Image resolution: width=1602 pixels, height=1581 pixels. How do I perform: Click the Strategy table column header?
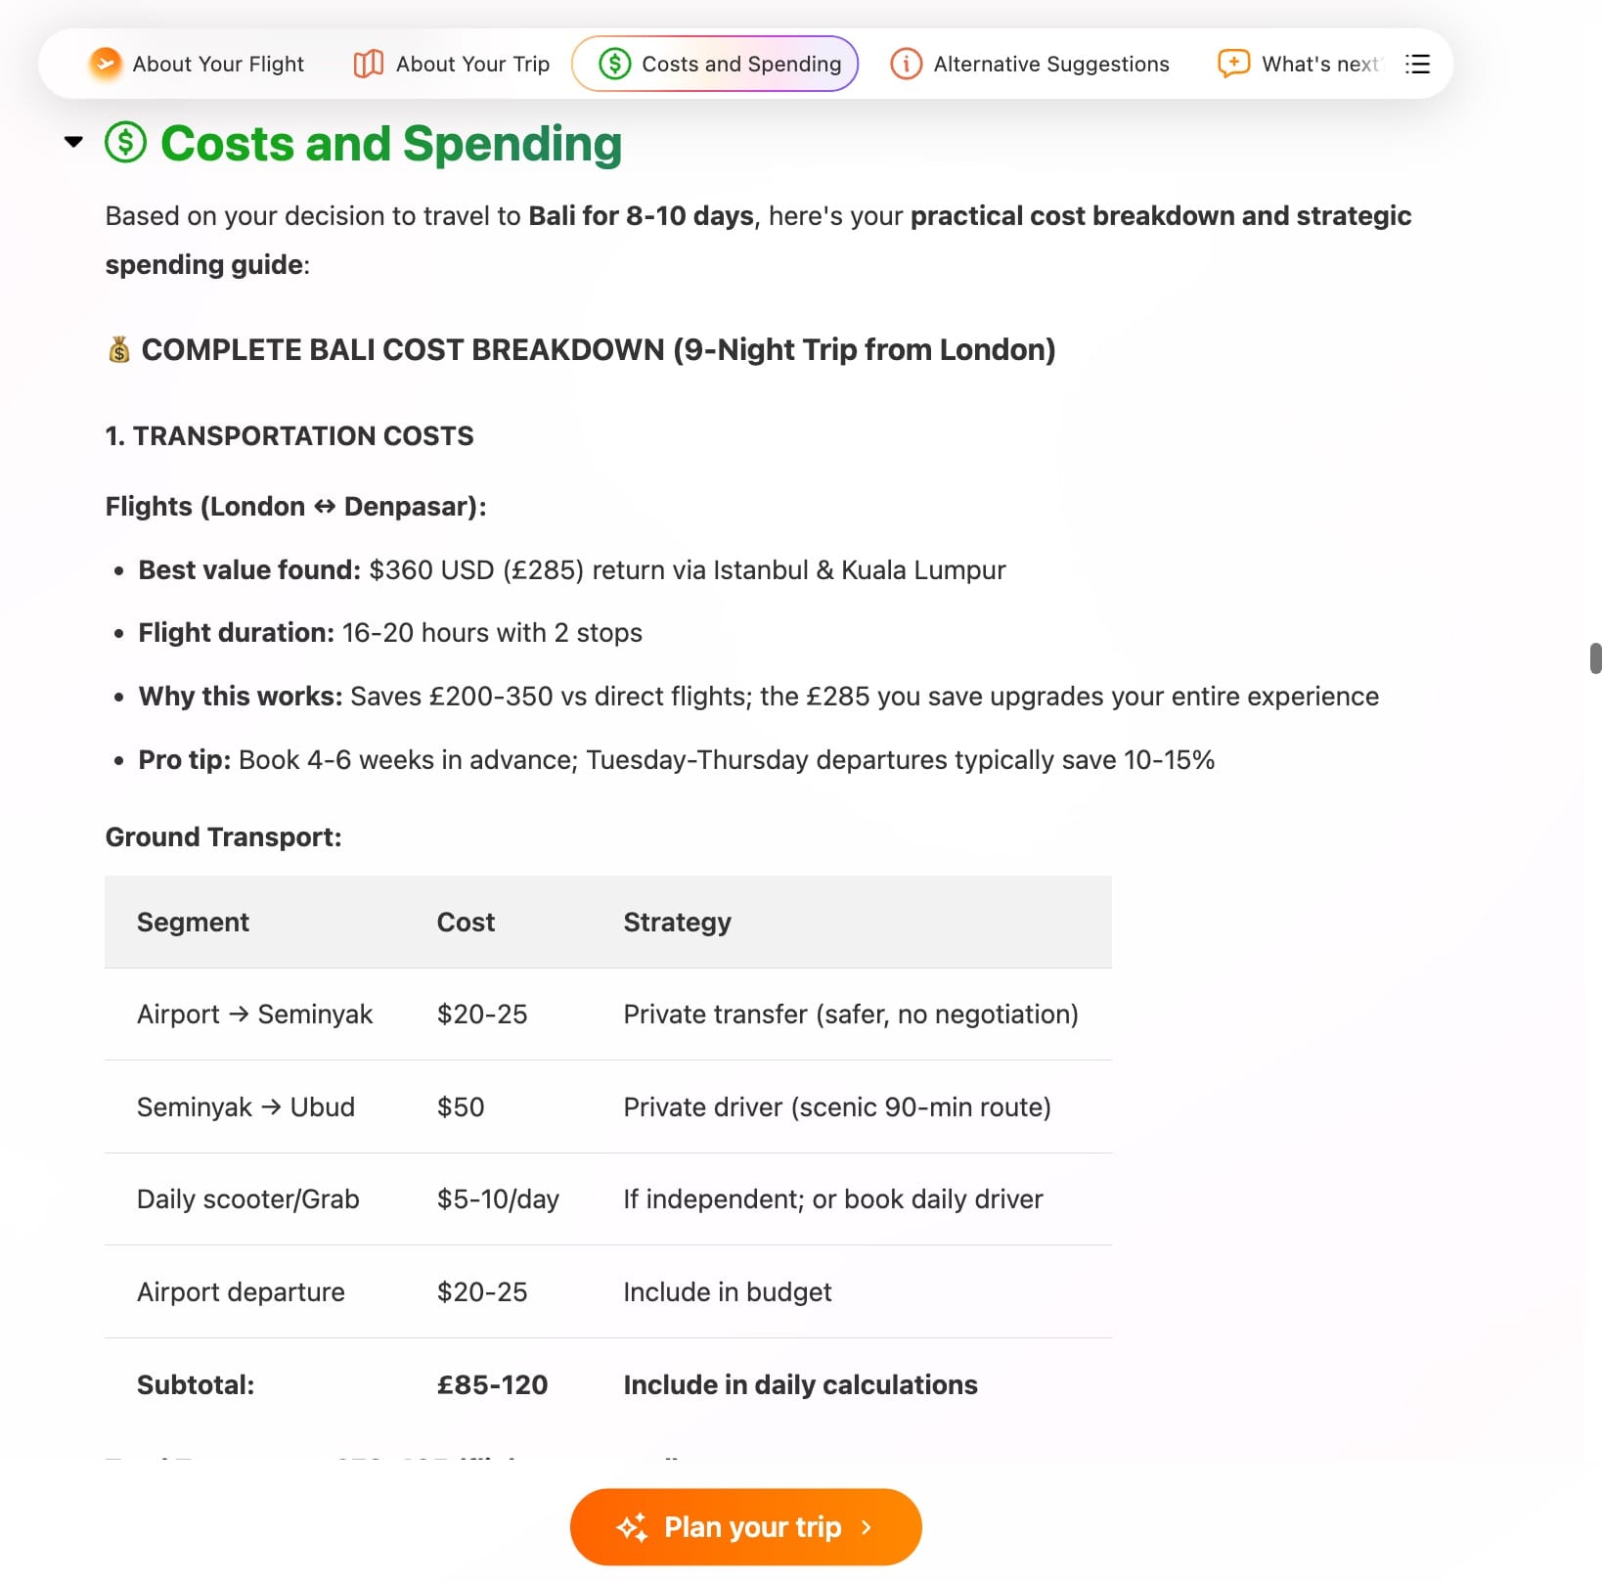point(677,922)
